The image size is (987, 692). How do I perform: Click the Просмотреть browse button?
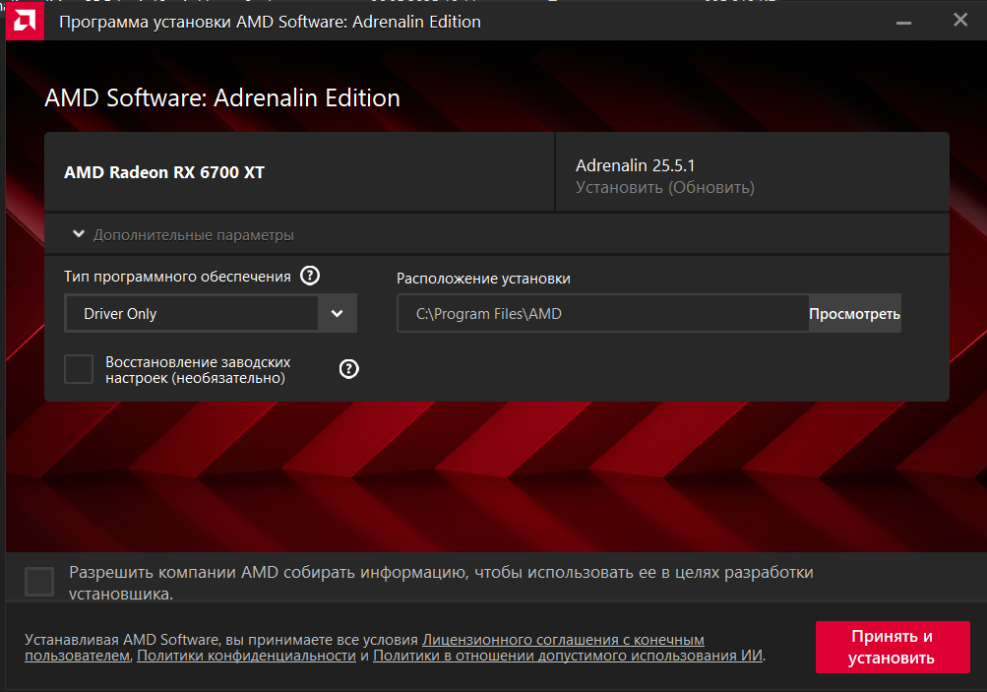(x=855, y=313)
